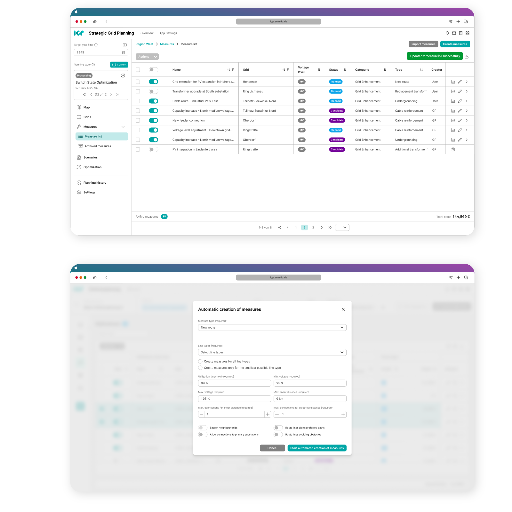Open App Settings from the top navigation

point(168,33)
